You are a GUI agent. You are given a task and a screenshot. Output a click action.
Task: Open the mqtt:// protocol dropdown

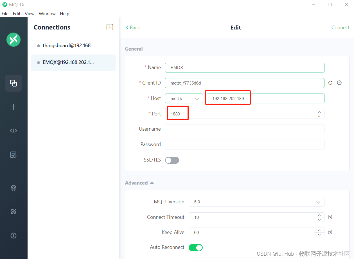(x=184, y=99)
